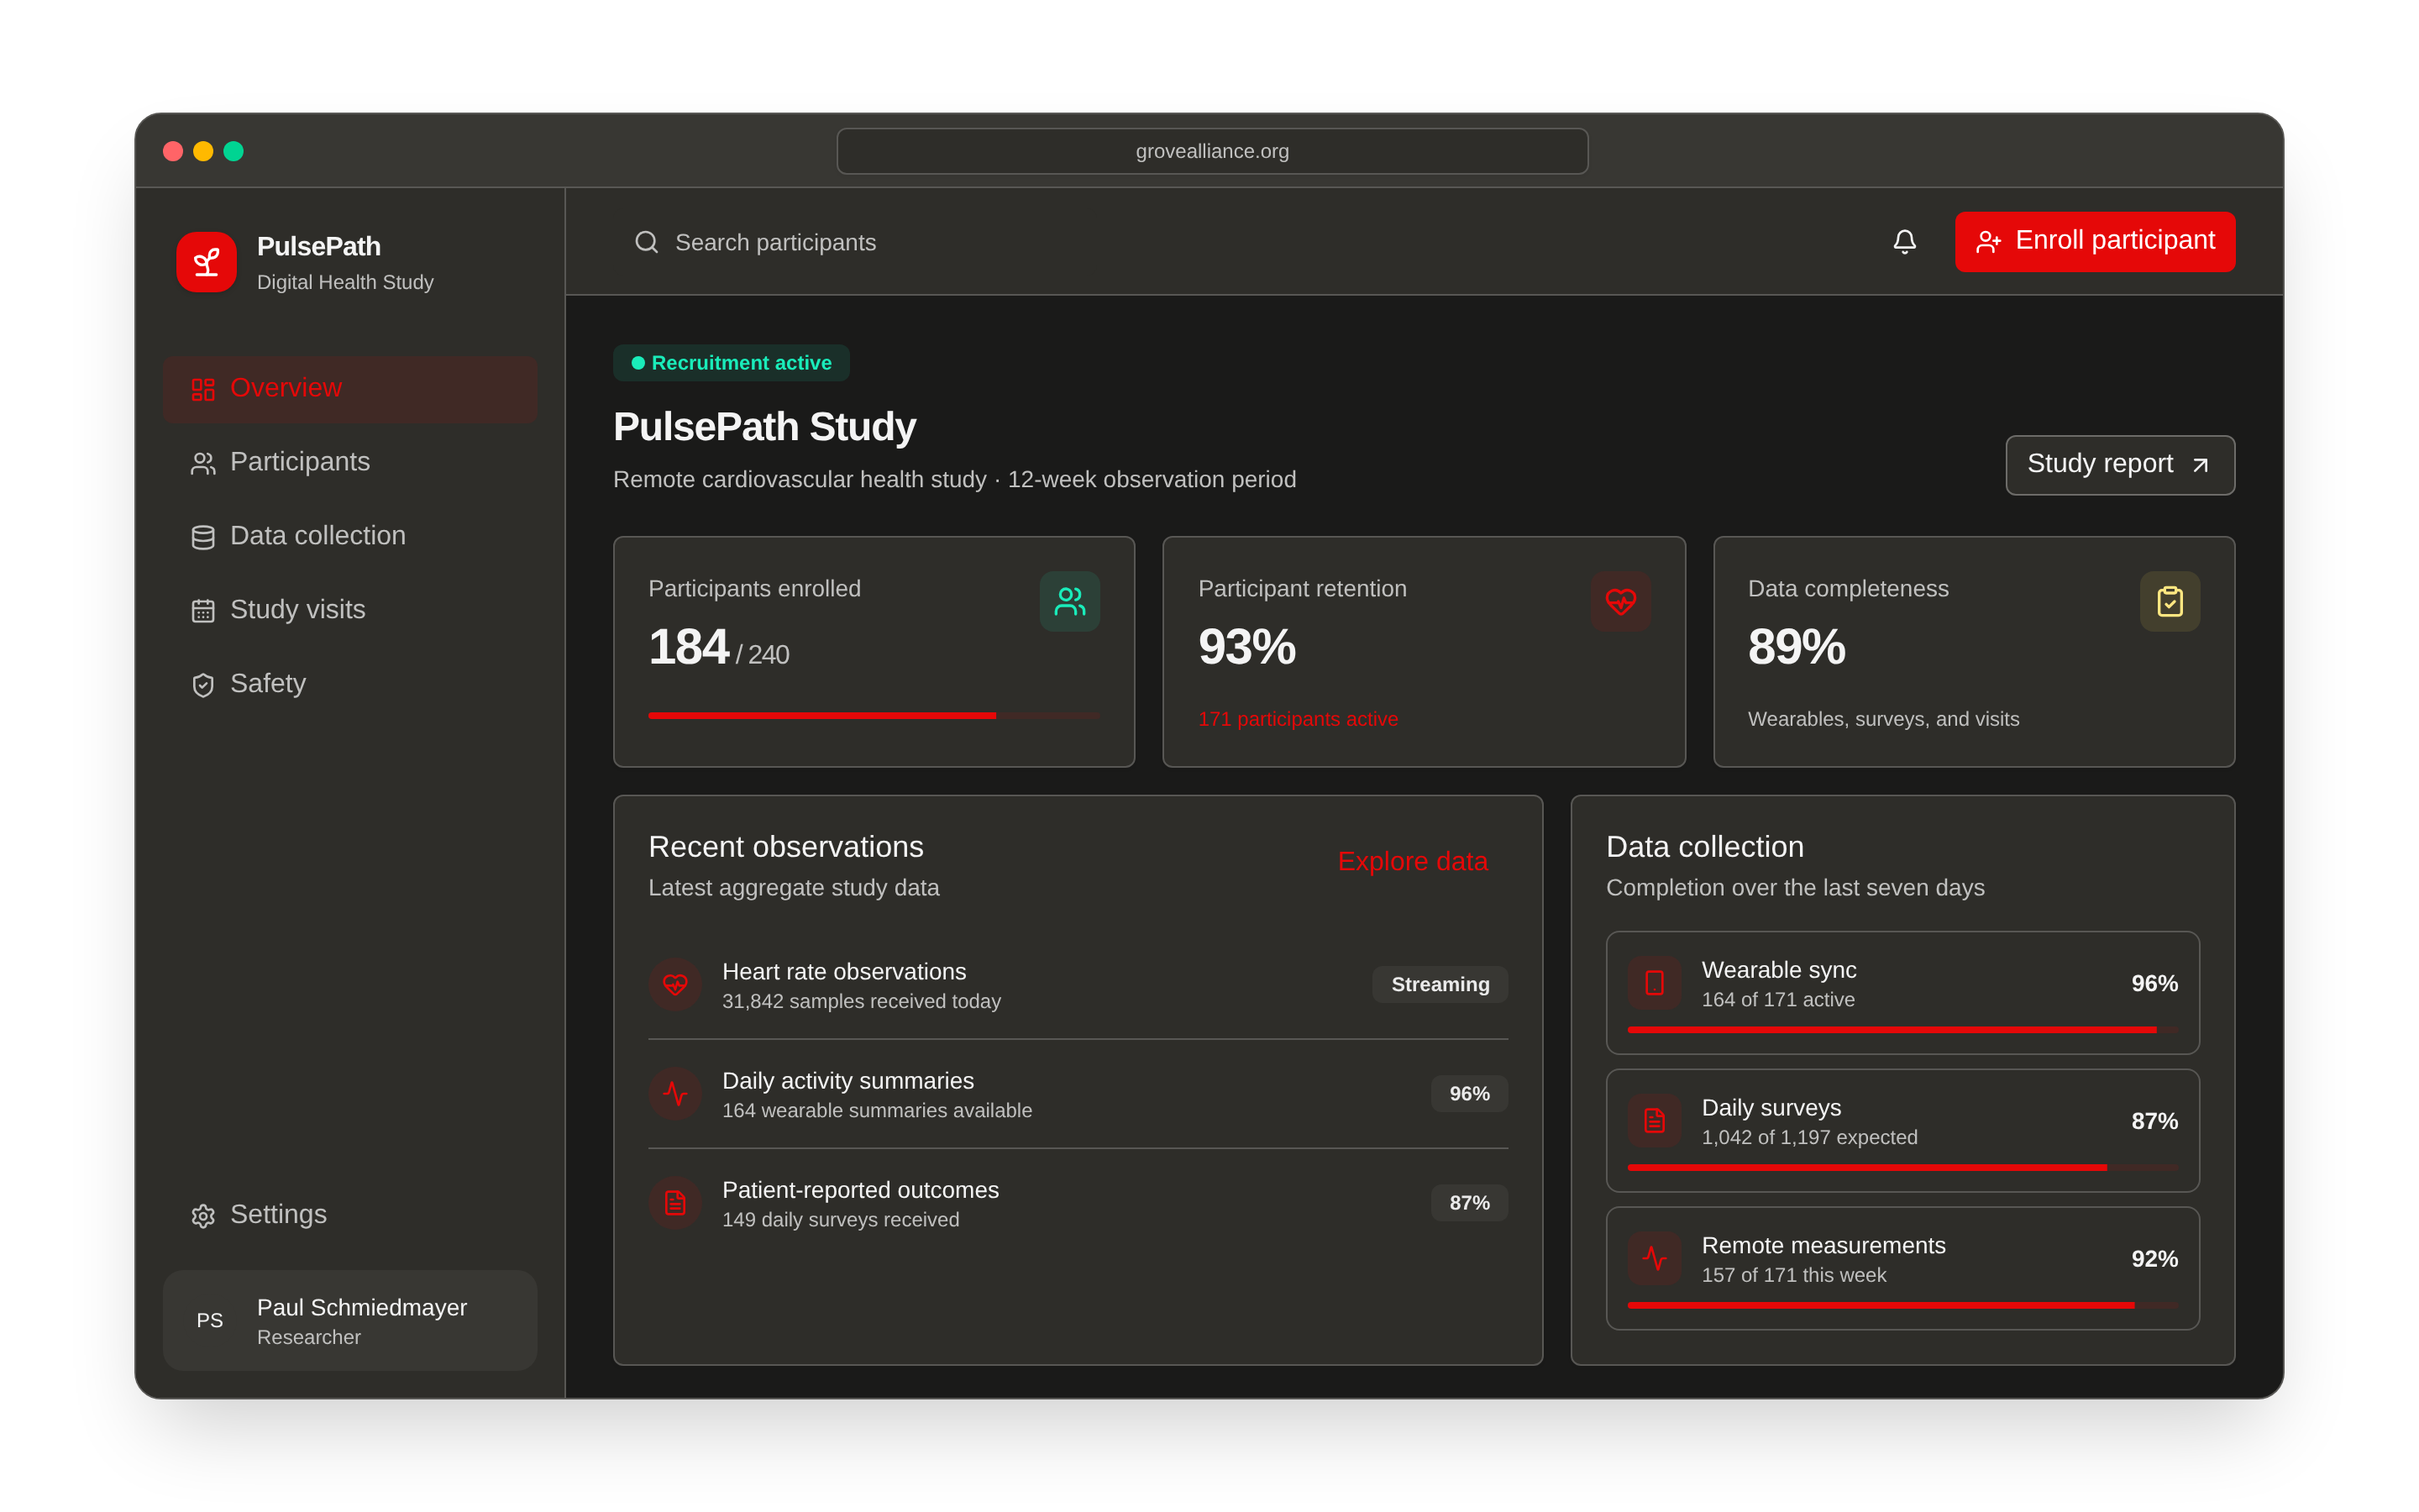Screen dimensions: 2419x1512
Task: Click the Recent observations heading
Action: tap(785, 847)
